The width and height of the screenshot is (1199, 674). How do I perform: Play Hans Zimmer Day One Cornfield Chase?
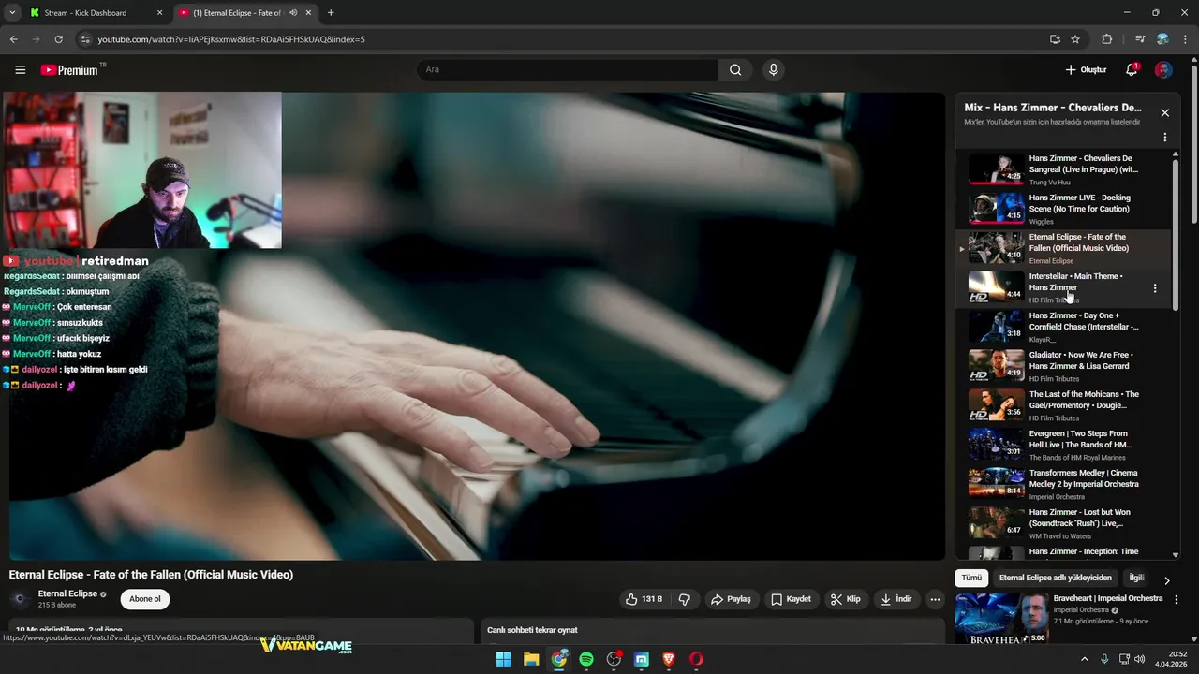[x=1063, y=327]
